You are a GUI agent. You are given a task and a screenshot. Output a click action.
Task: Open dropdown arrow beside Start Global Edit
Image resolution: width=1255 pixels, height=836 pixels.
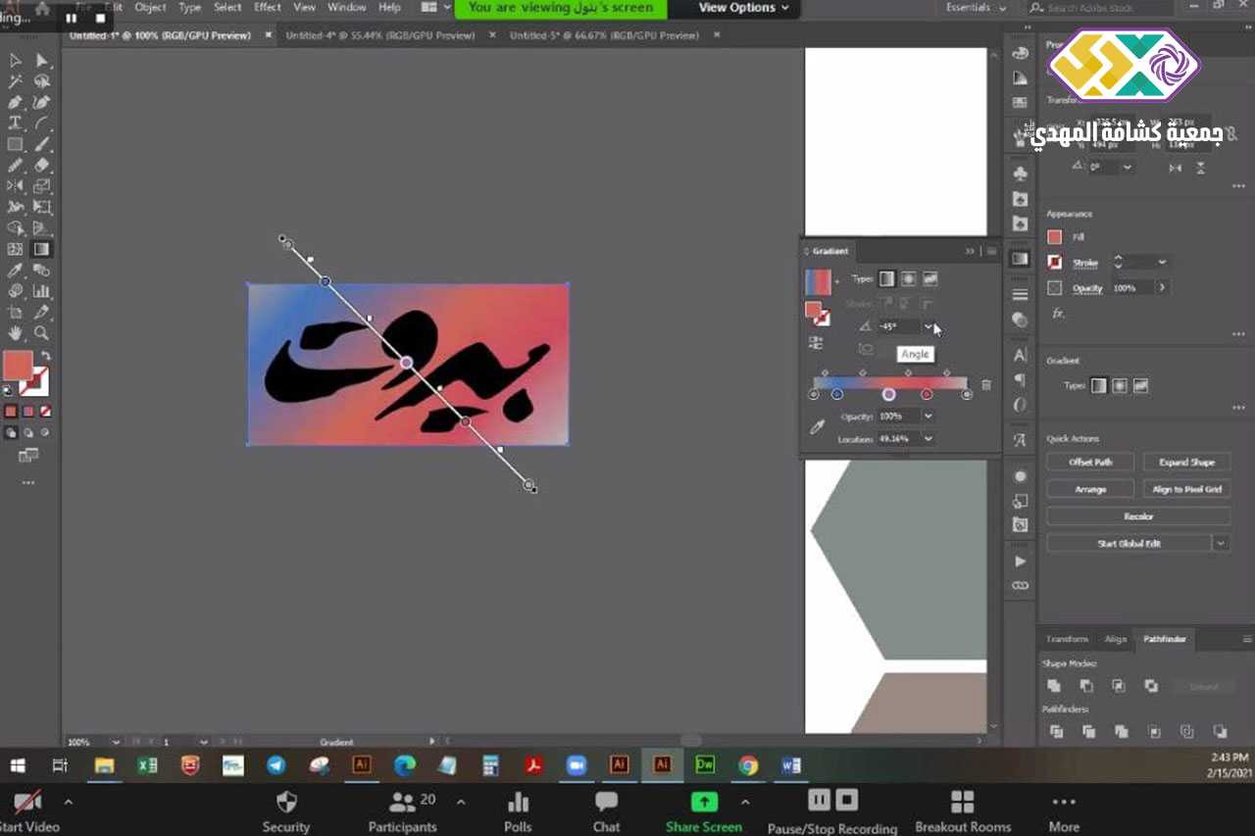(x=1221, y=543)
